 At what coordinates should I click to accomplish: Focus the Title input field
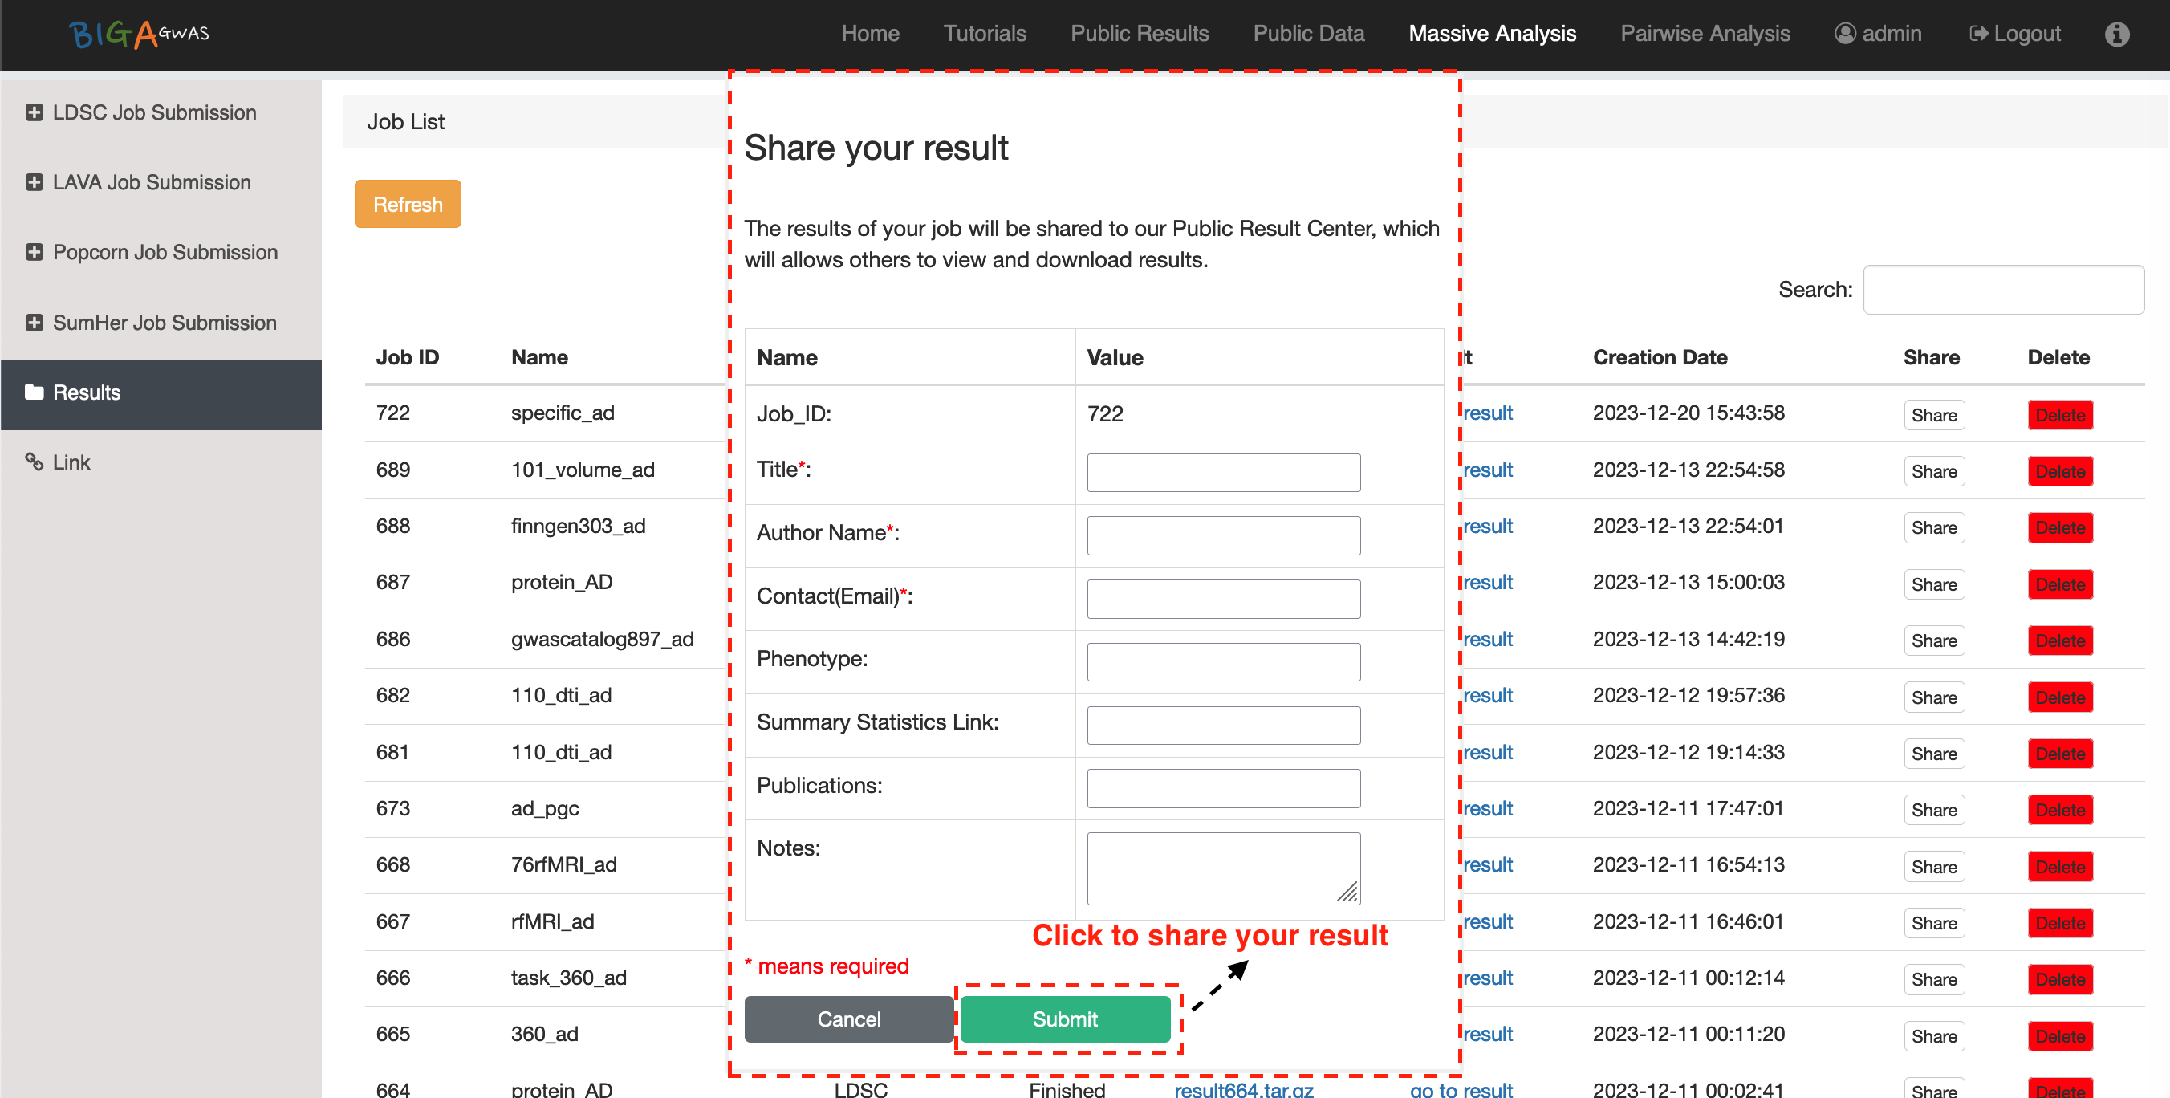coord(1223,473)
